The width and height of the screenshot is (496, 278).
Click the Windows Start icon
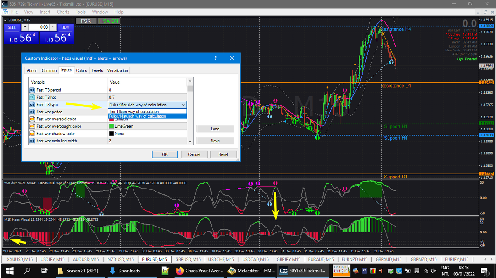coord(9,271)
